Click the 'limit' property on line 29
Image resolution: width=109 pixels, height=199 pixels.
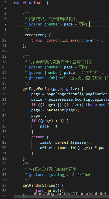pyautogui.click(x=45, y=142)
